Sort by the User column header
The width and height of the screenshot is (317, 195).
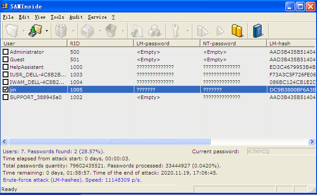[34, 44]
